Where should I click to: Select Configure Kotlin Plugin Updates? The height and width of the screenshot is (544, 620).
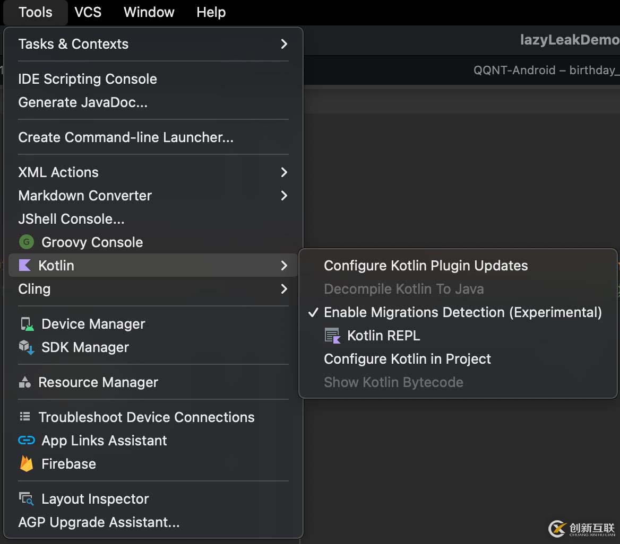(426, 266)
